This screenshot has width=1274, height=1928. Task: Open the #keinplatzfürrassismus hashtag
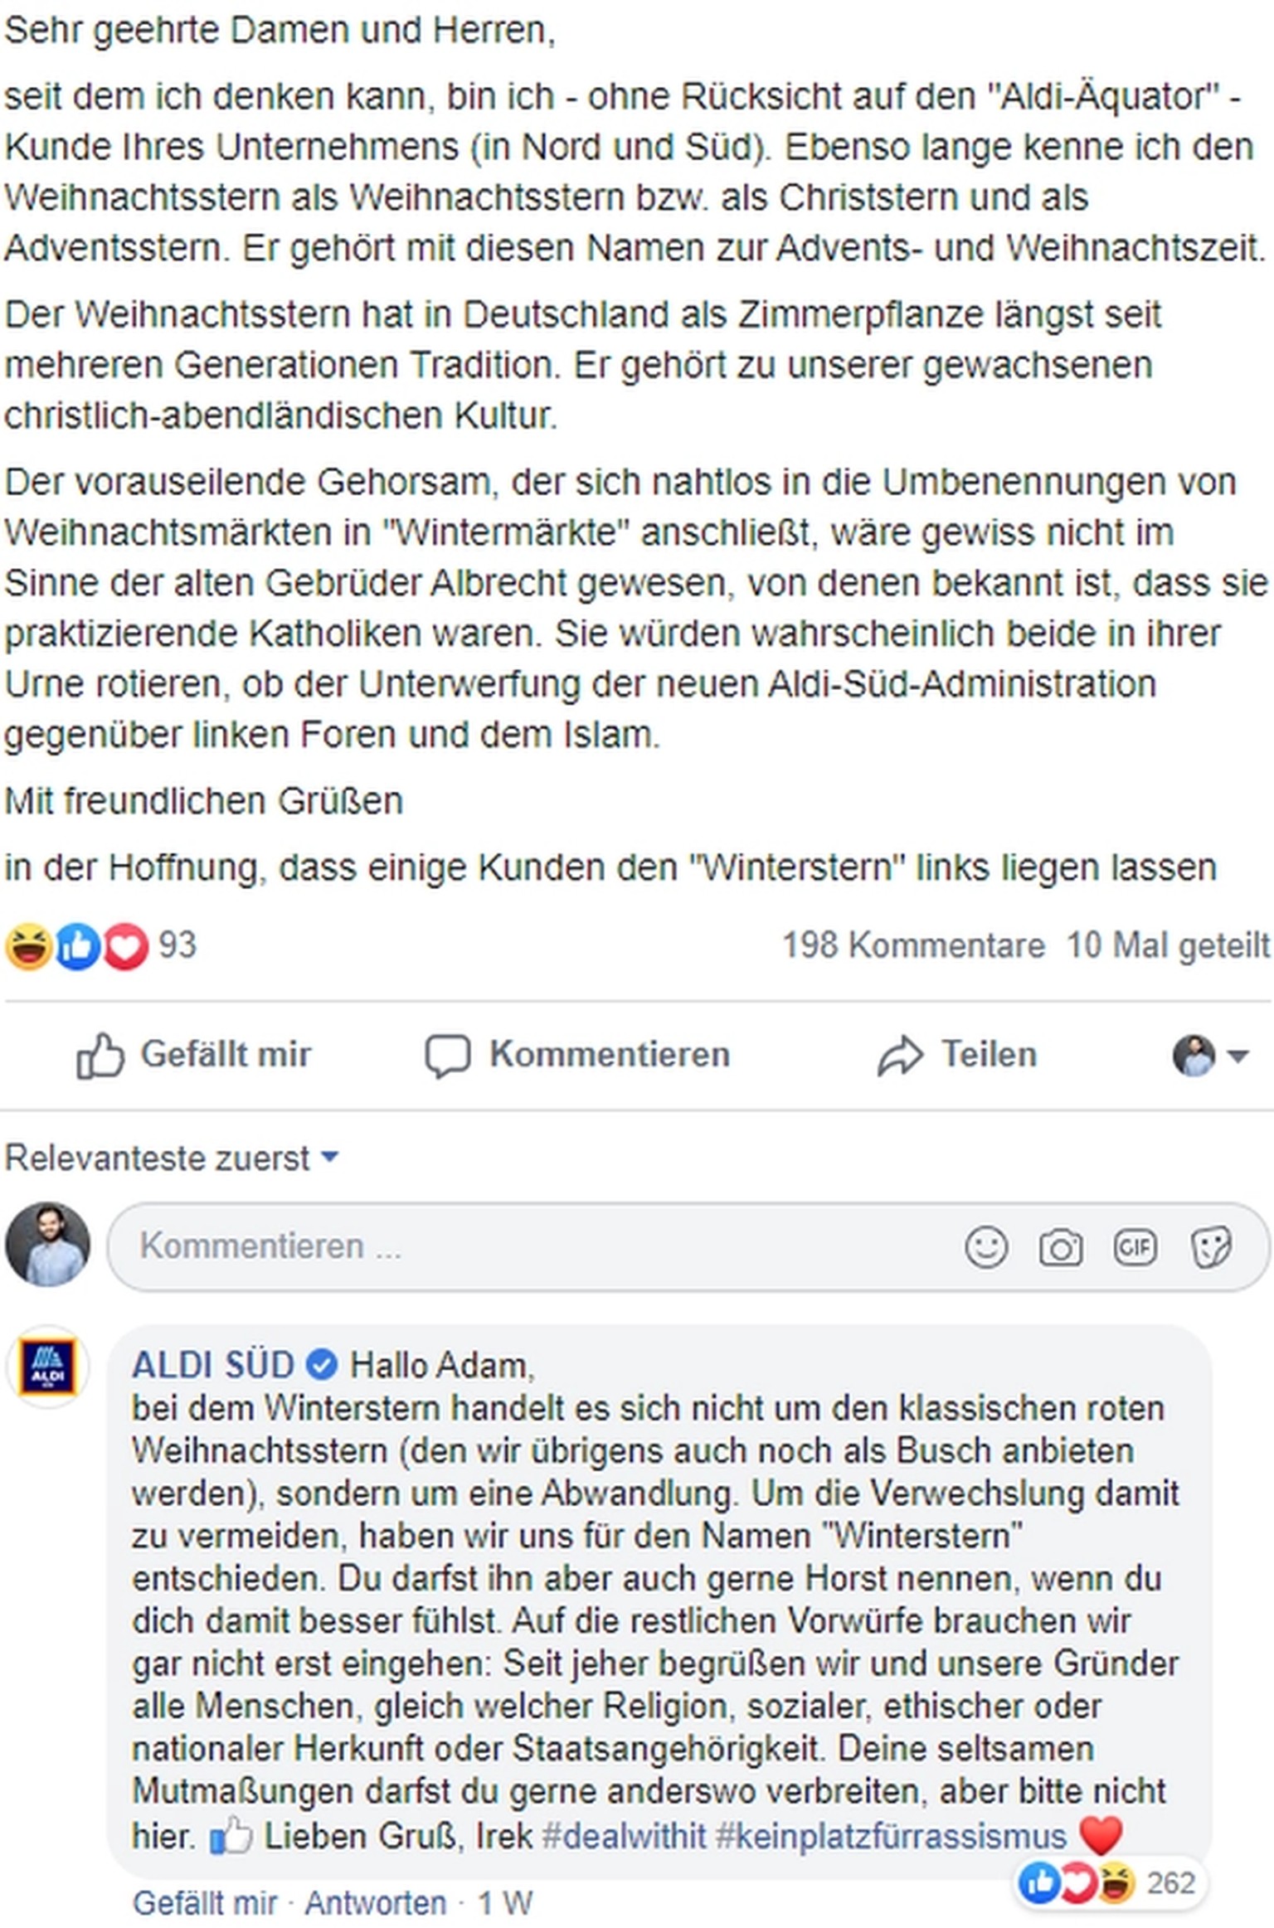tap(891, 1836)
